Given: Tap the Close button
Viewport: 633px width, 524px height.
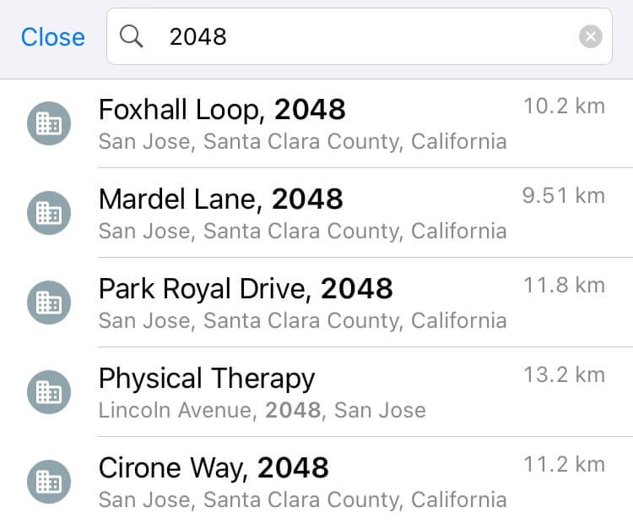Looking at the screenshot, I should click(52, 37).
